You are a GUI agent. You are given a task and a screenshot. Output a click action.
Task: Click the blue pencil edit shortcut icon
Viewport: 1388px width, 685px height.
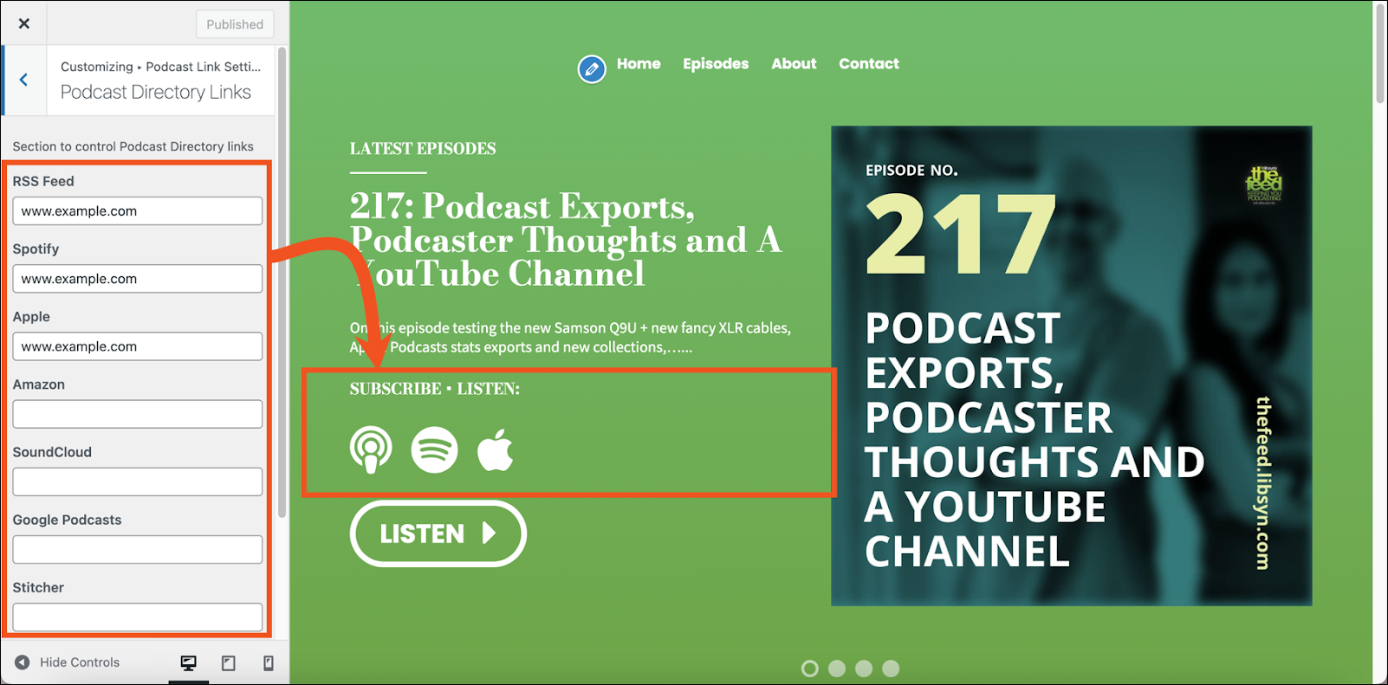point(592,68)
